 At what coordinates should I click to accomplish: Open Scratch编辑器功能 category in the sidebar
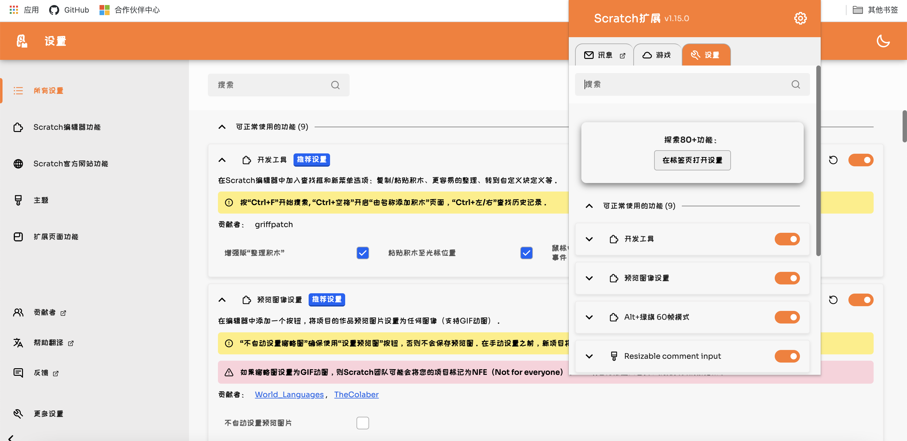click(x=94, y=127)
